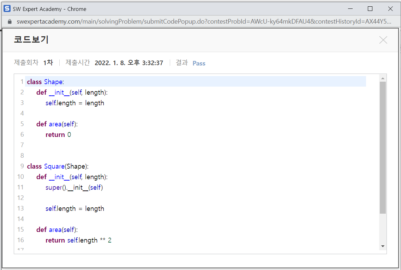401x270 pixels.
Task: Click line 'return self.length ** 2'
Action: (78, 240)
